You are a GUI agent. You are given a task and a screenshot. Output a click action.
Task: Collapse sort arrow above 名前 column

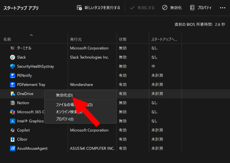click(x=31, y=35)
